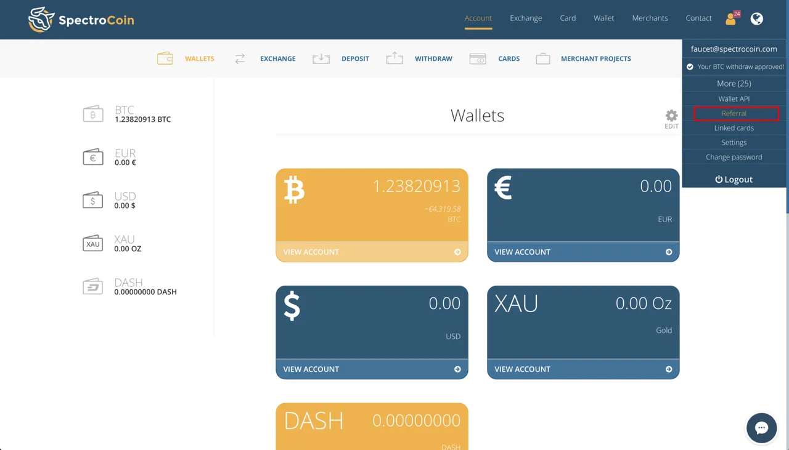This screenshot has width=789, height=450.
Task: Click arrow icon on XAU View Account
Action: pyautogui.click(x=669, y=369)
